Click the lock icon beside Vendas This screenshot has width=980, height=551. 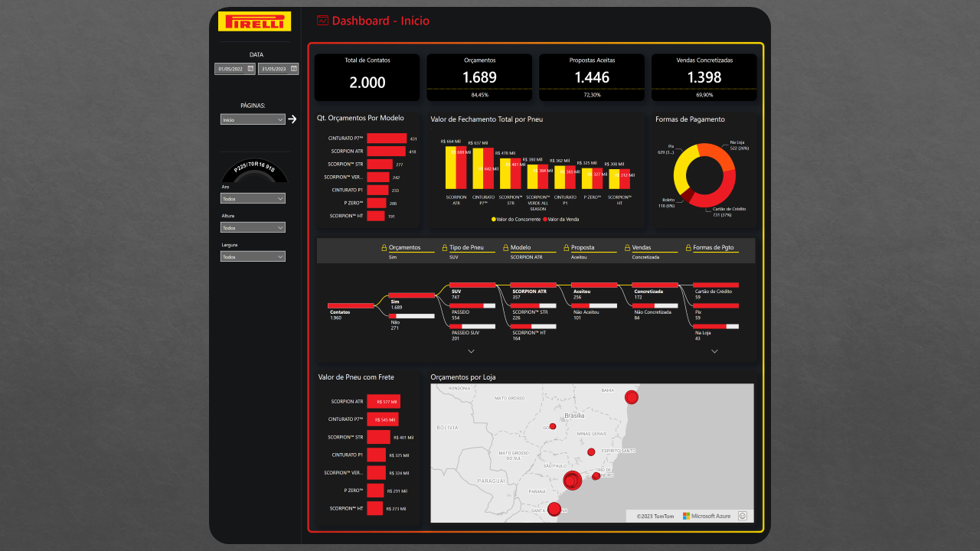627,248
